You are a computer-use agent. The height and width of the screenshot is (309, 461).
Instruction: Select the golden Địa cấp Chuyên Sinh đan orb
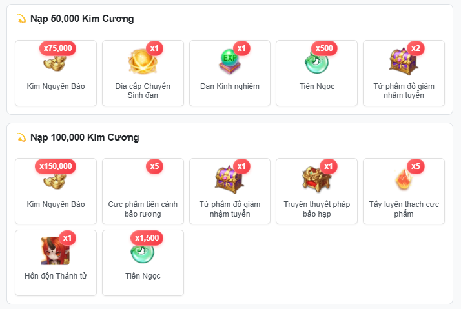coord(143,61)
